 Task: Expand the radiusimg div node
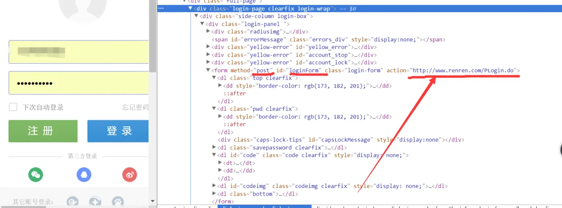208,31
